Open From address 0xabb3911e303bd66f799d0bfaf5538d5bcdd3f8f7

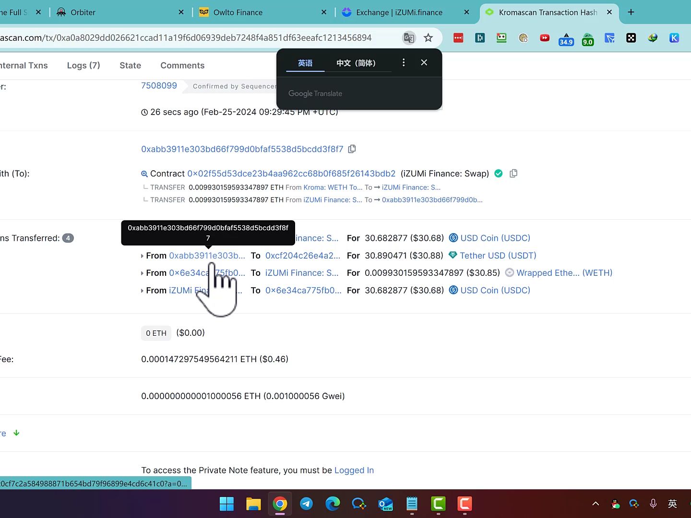pyautogui.click(x=242, y=149)
